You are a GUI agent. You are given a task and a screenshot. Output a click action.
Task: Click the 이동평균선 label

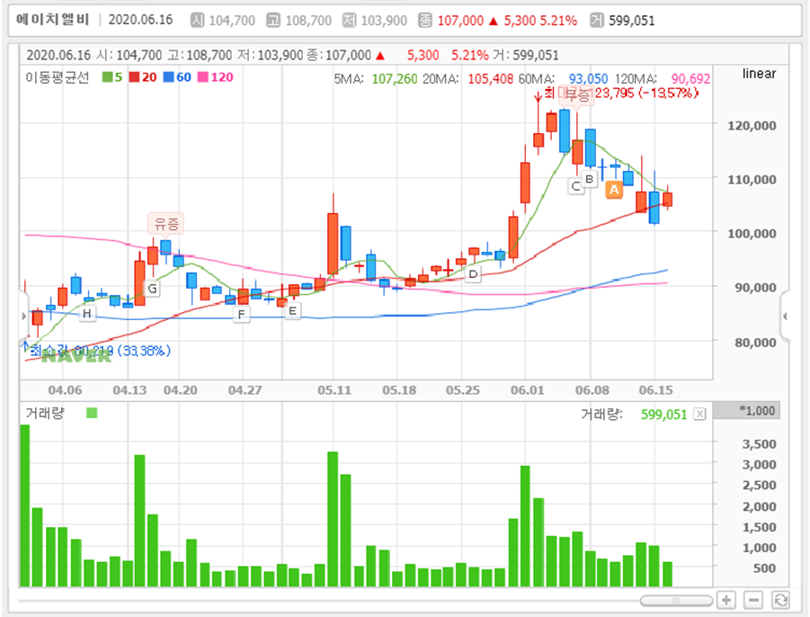[58, 77]
